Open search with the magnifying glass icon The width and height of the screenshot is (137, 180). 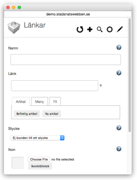click(x=100, y=29)
